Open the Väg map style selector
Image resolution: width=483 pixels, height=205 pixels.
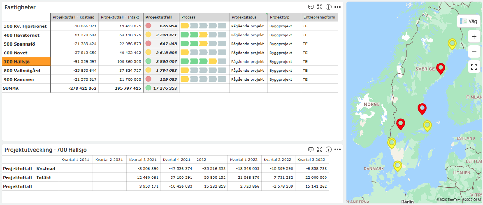pos(469,21)
